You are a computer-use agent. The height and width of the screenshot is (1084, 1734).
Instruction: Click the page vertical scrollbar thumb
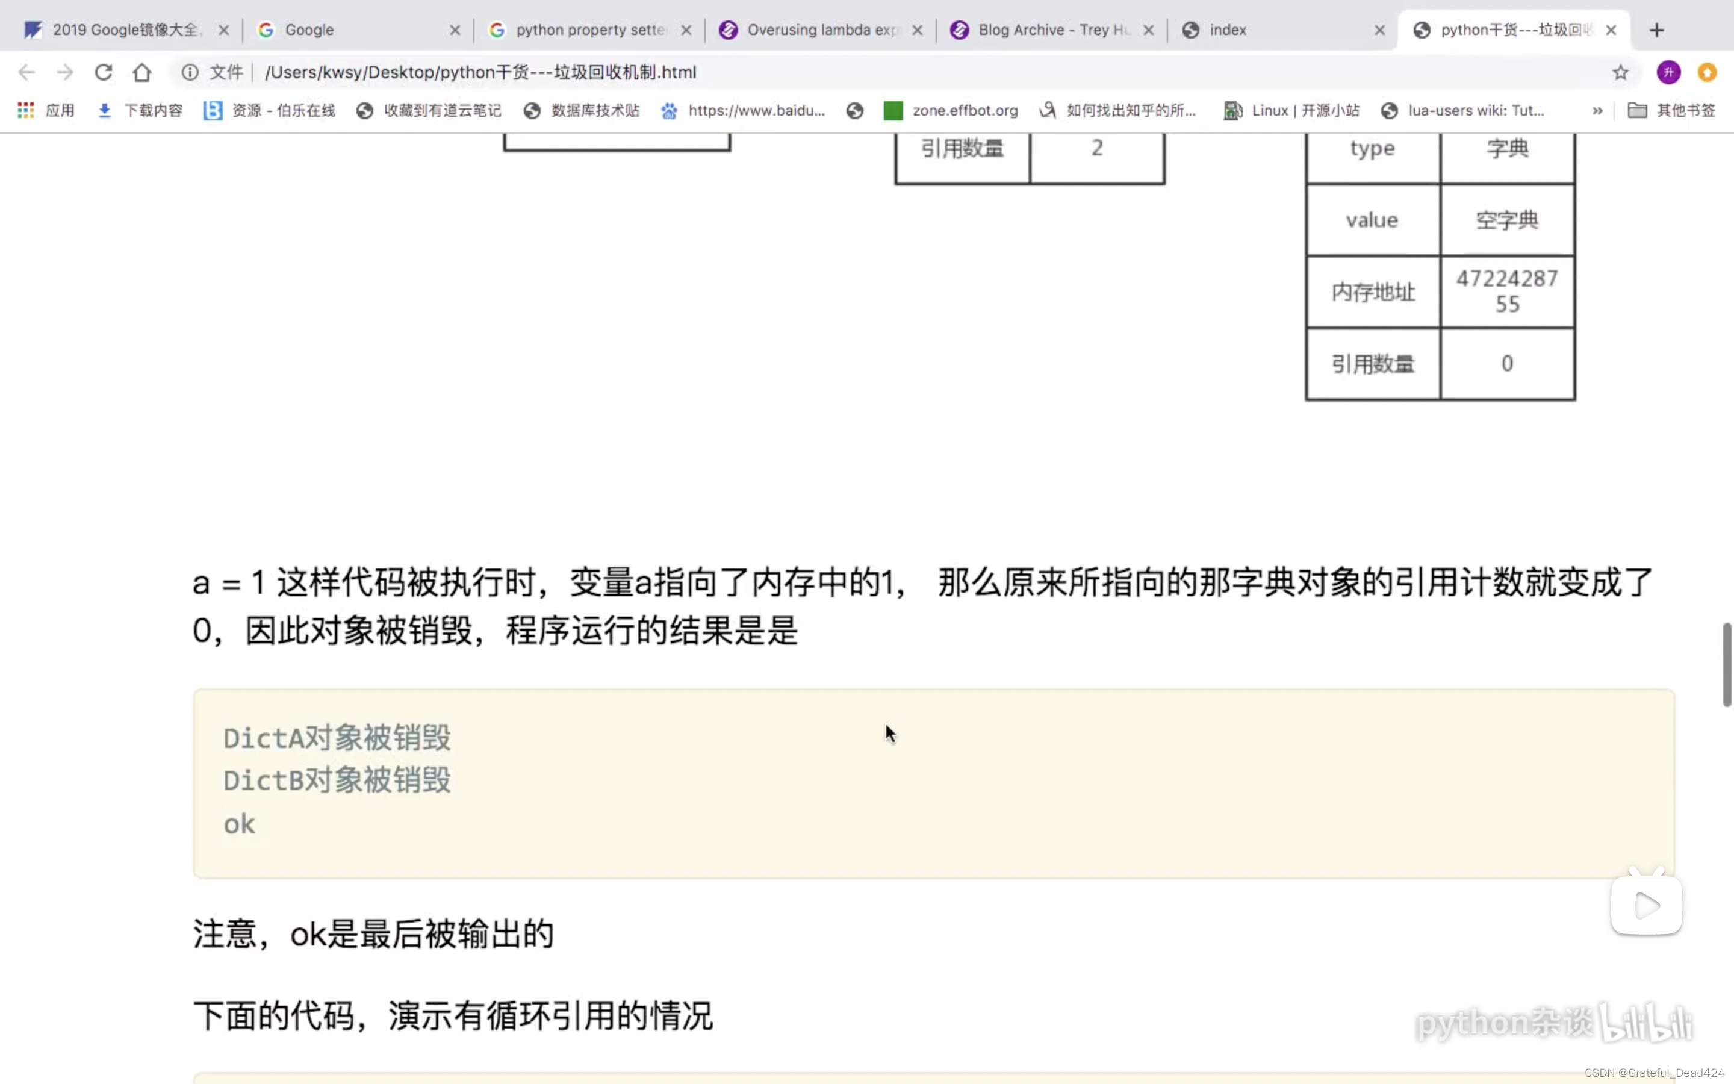click(1727, 665)
